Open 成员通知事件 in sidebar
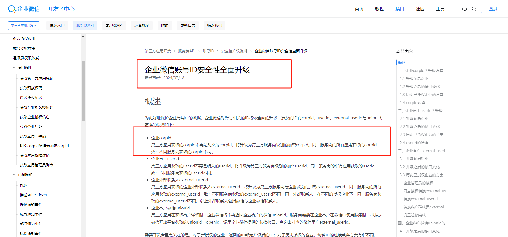Image resolution: width=508 pixels, height=237 pixels. click(31, 214)
